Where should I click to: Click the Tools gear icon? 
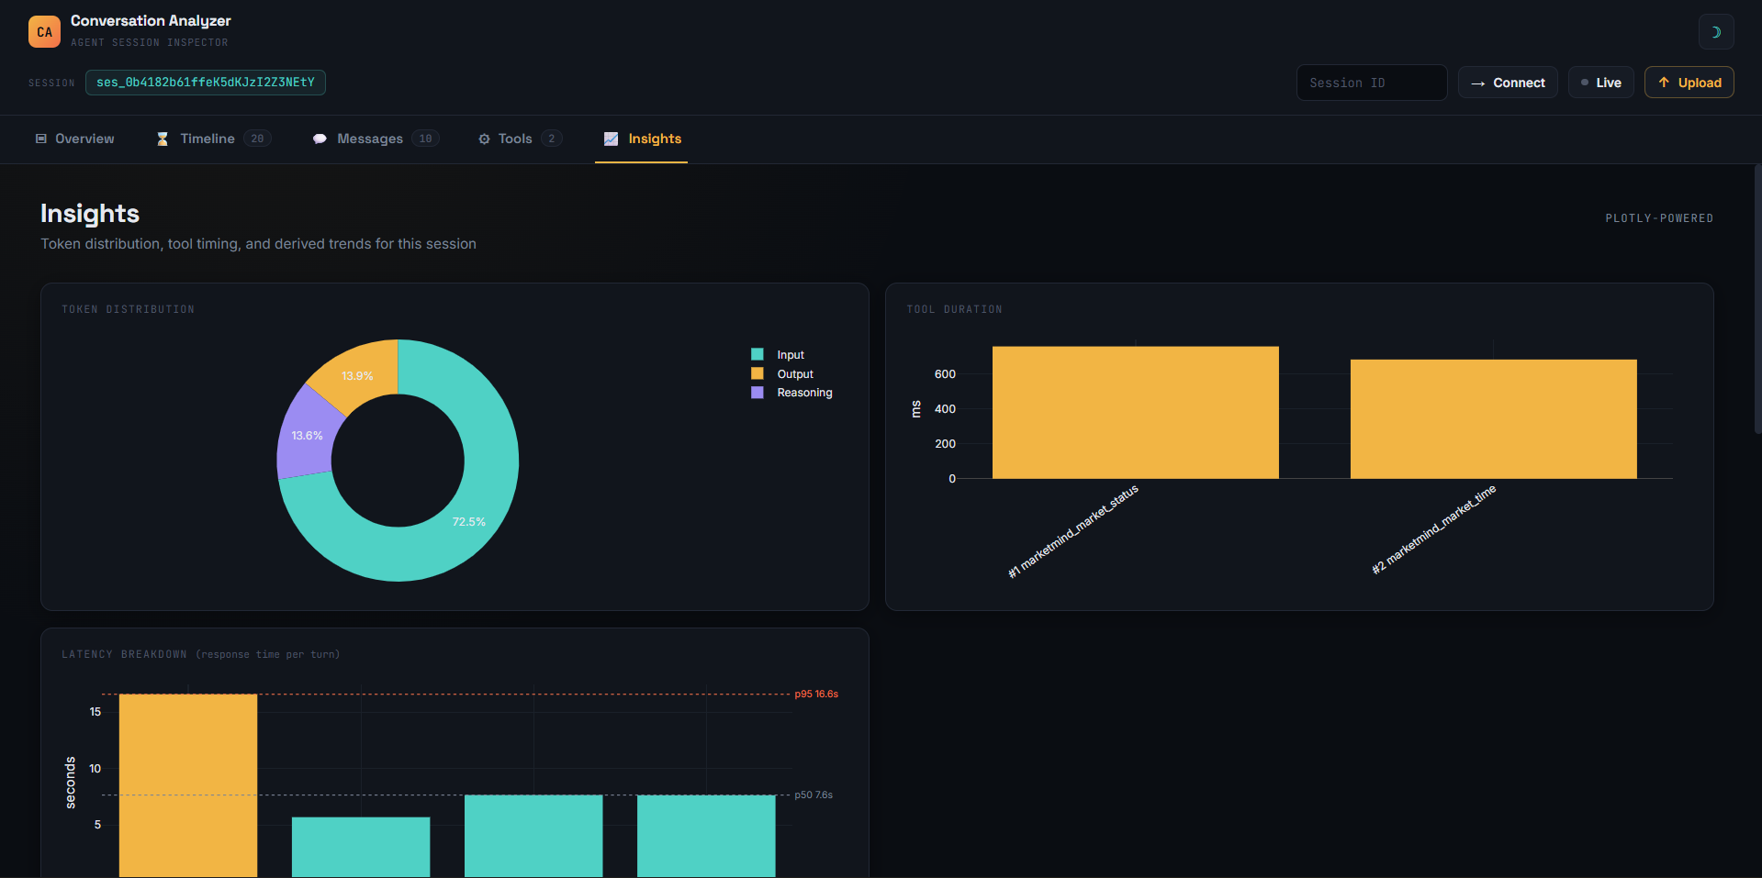484,139
